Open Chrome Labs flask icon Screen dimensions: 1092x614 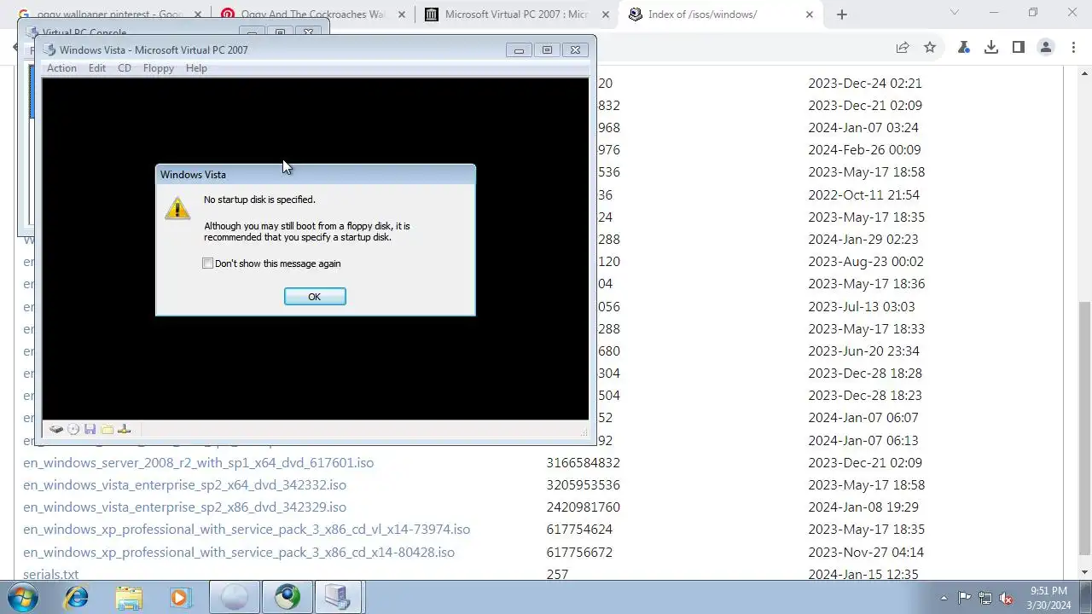coord(964,48)
